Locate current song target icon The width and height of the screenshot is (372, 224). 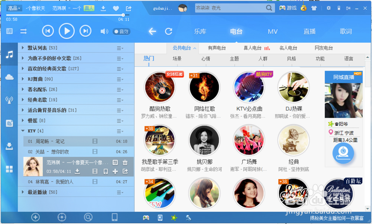click(62, 217)
